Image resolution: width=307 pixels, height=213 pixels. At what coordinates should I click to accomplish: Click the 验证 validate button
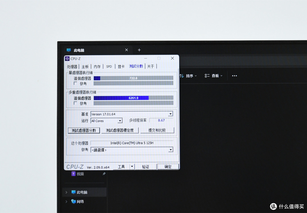(146, 167)
